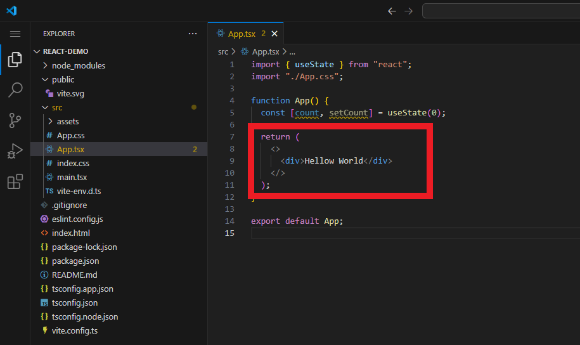Open the hamburger application menu
The width and height of the screenshot is (580, 345).
click(x=15, y=34)
